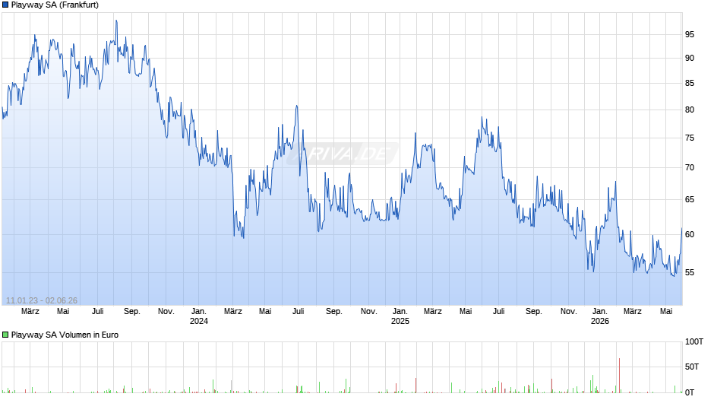Click the 70 price axis label
This screenshot has height=400, width=714.
tap(690, 168)
